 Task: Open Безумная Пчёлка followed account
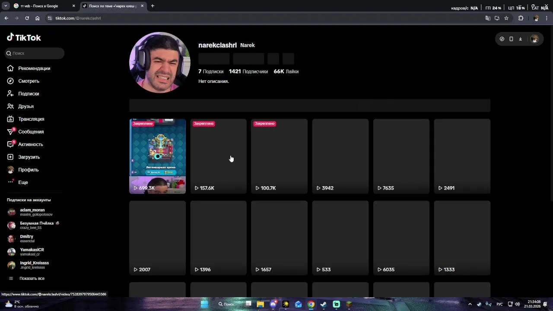pos(34,225)
